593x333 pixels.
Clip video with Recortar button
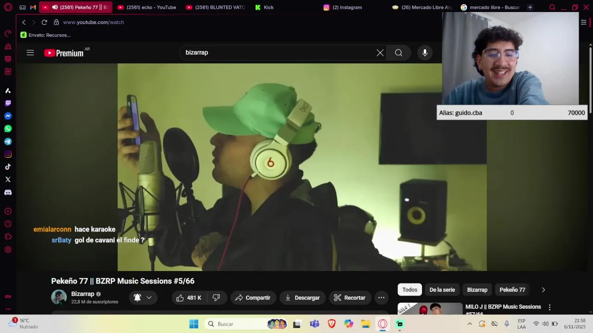tap(350, 298)
